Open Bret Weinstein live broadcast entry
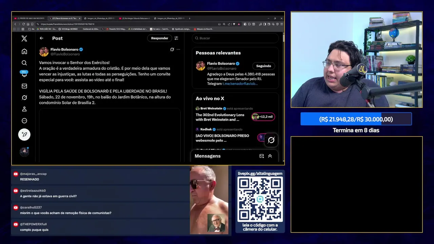 tap(235, 114)
